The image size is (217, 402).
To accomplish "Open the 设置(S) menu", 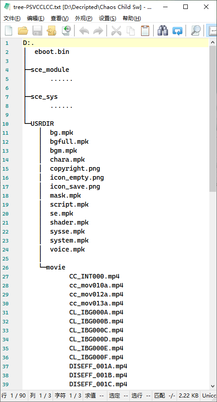I will (x=107, y=18).
